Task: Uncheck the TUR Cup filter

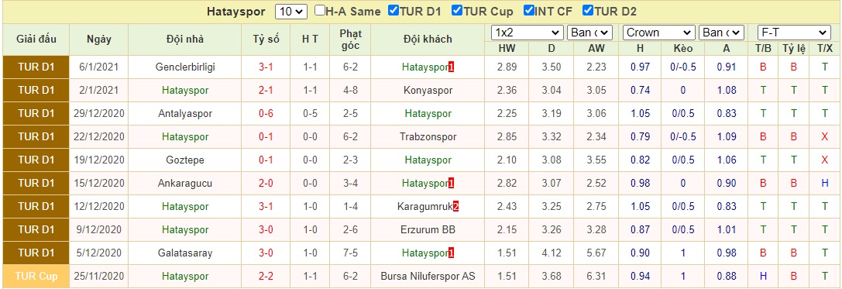Action: [457, 11]
